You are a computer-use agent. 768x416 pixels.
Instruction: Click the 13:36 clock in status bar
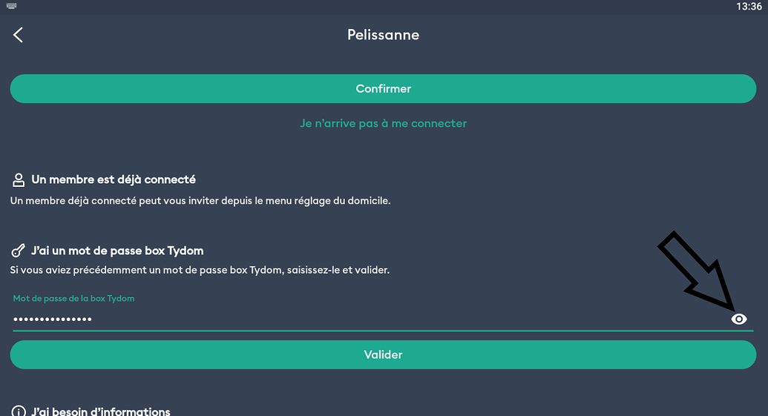(x=748, y=7)
